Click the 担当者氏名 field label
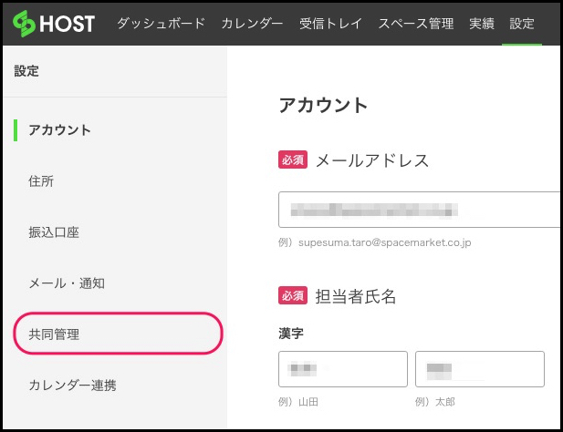The image size is (563, 432). pos(355,295)
